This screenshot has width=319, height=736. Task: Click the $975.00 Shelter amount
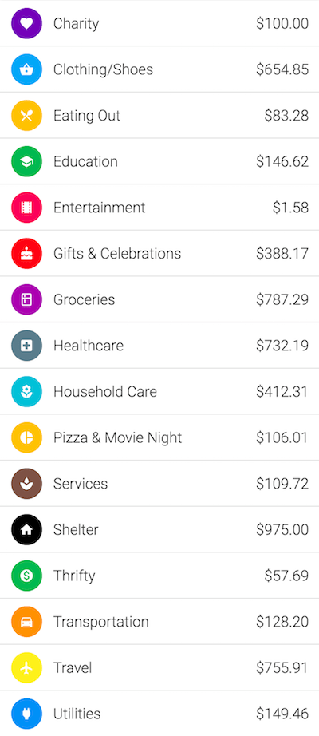(x=282, y=529)
